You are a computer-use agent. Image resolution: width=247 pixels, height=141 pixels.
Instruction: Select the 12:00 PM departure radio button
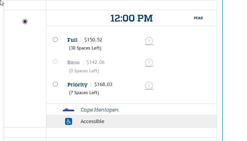coord(25,22)
